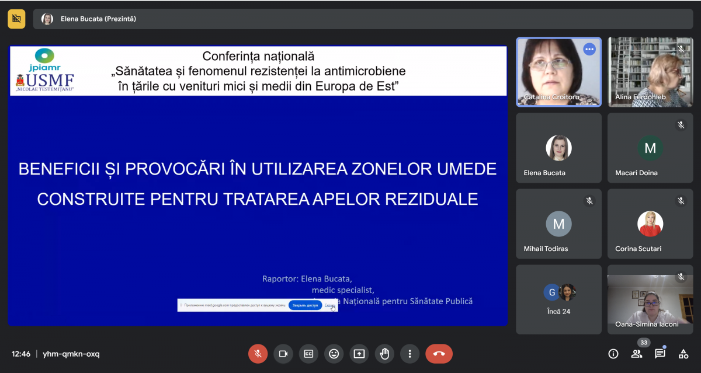This screenshot has height=373, width=701.
Task: Click the blue 'Закрыть доступ' stop sharing button
Action: tap(305, 305)
